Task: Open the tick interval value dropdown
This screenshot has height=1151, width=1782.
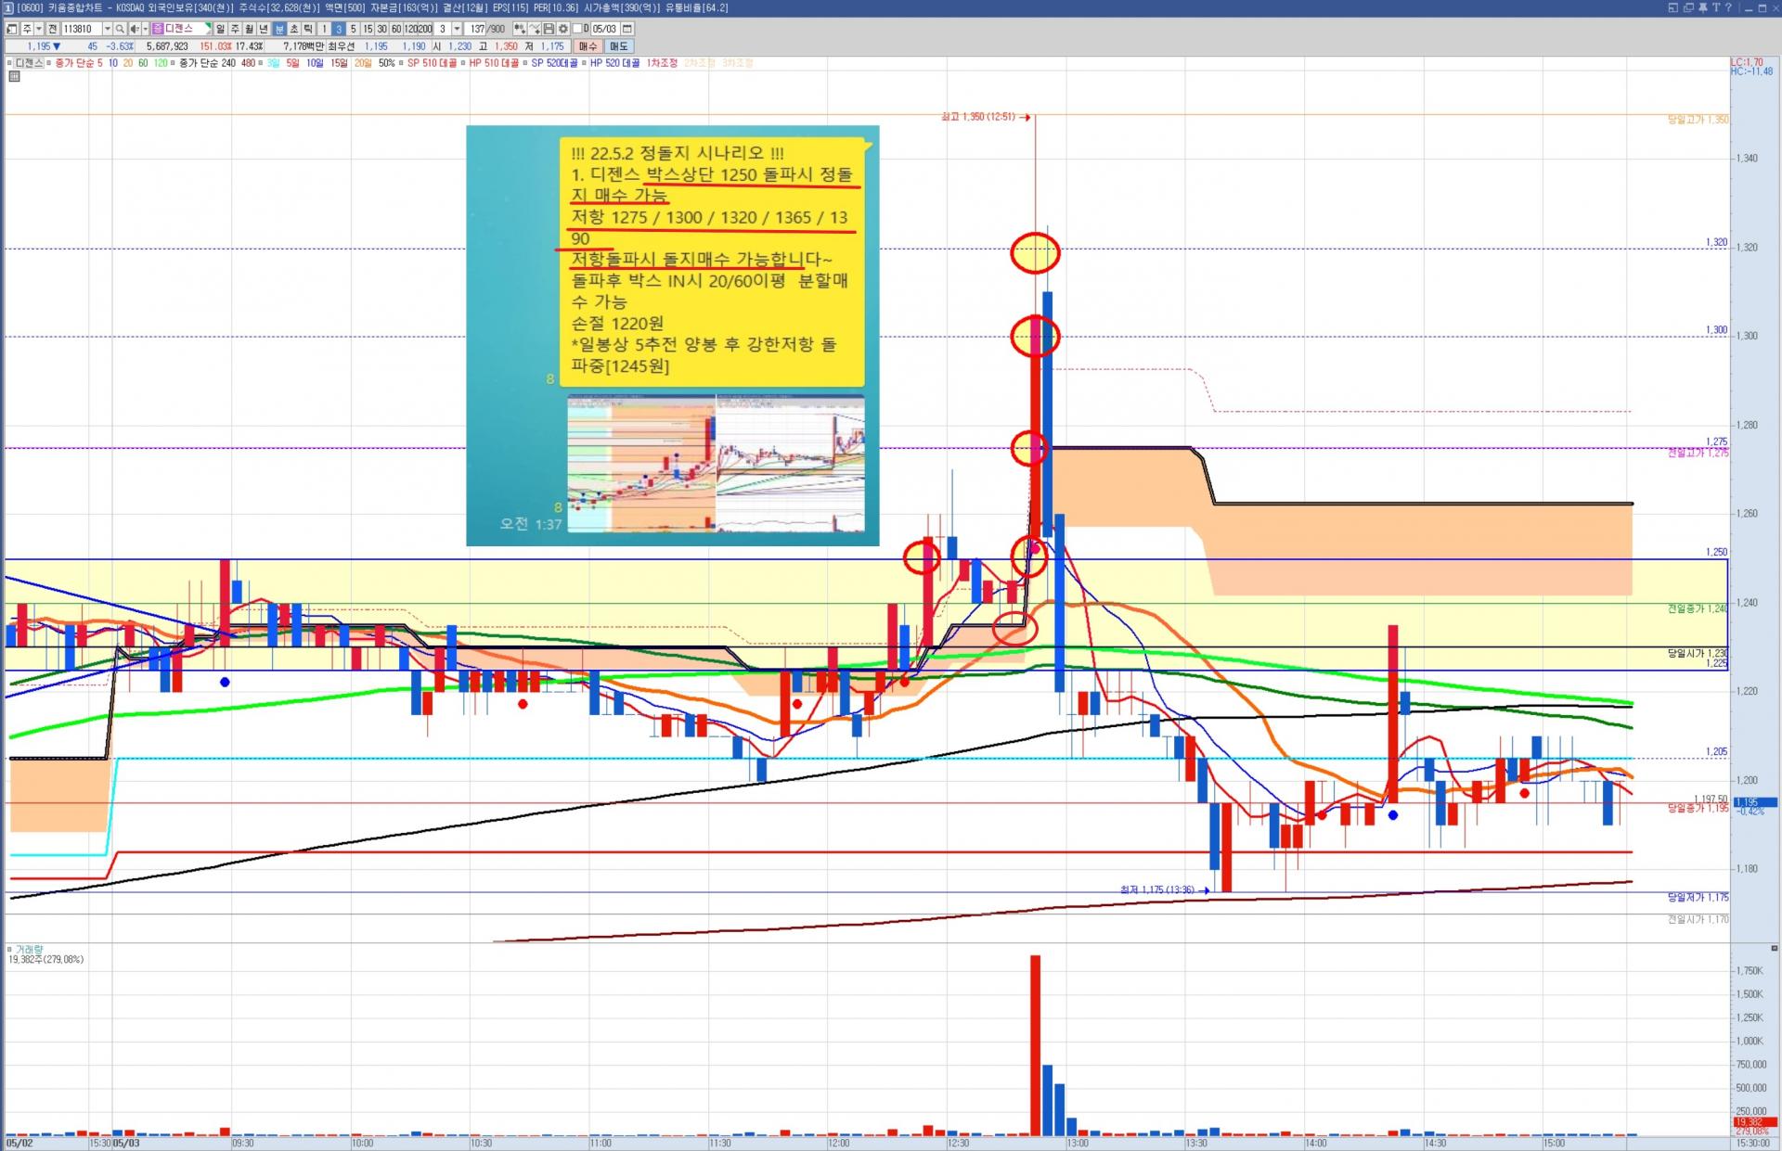Action: point(457,29)
